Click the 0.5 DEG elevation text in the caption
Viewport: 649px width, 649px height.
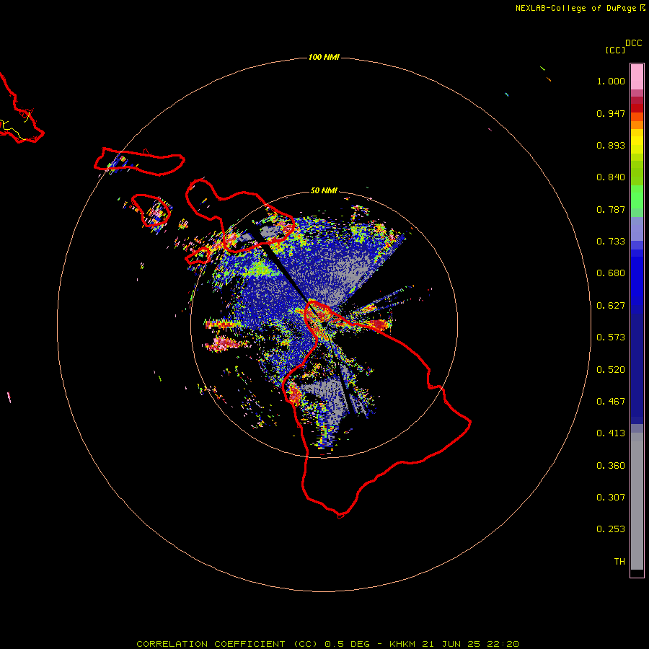click(x=348, y=644)
